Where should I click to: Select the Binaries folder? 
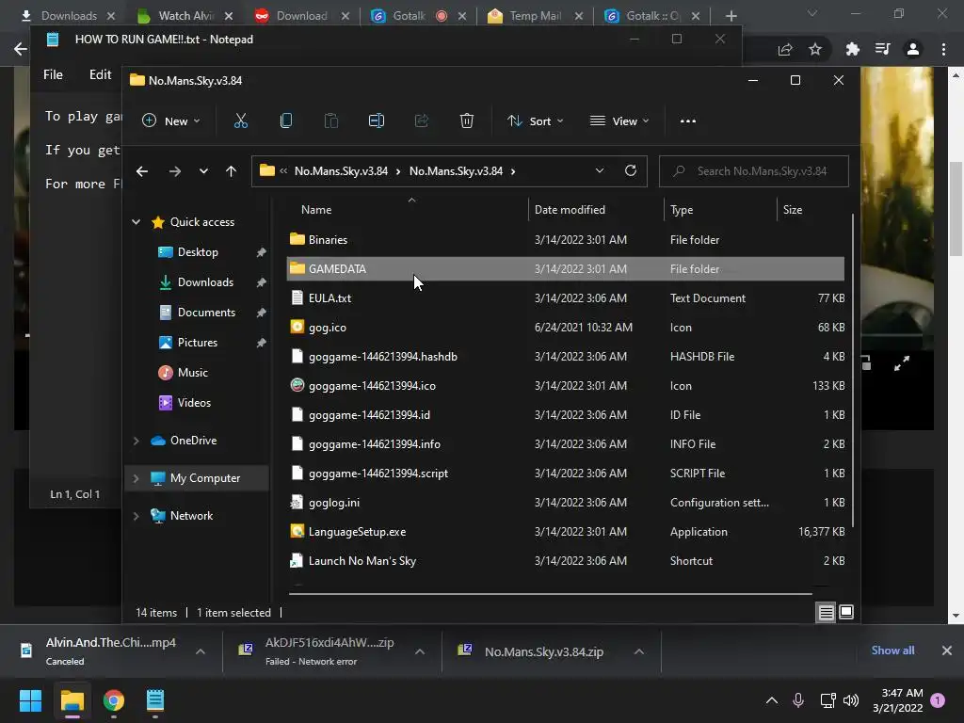566,240
